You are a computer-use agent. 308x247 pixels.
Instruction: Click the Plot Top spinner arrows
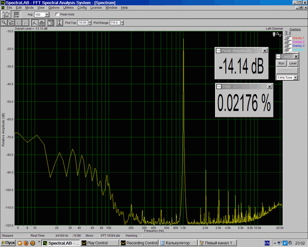click(x=90, y=22)
